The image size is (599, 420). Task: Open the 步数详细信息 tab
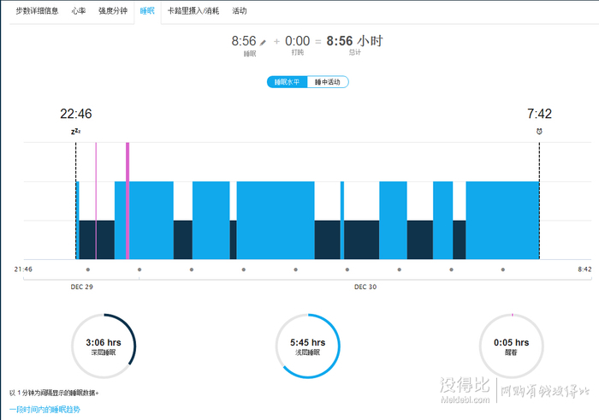coord(37,11)
